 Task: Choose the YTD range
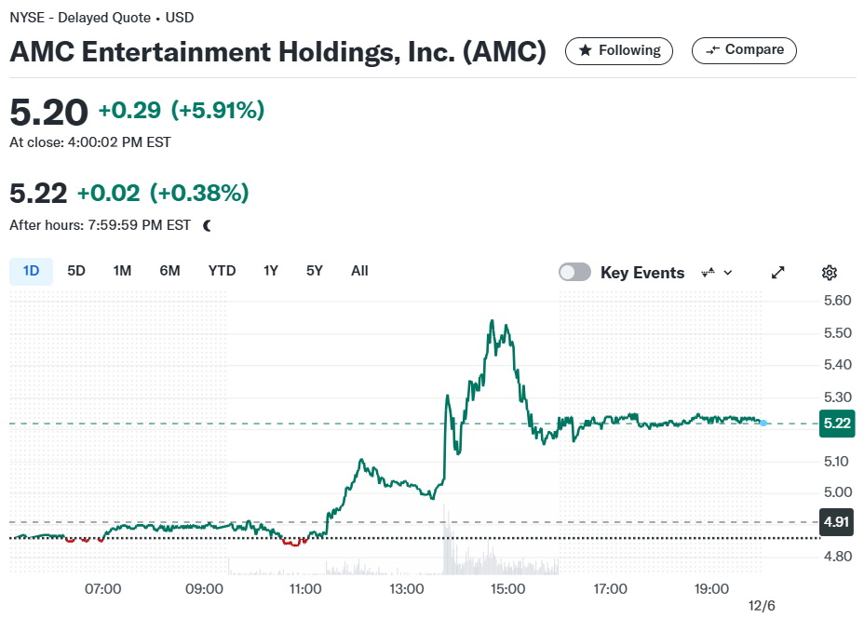click(x=222, y=271)
